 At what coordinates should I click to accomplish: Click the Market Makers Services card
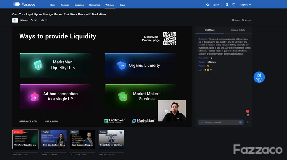pos(141,96)
